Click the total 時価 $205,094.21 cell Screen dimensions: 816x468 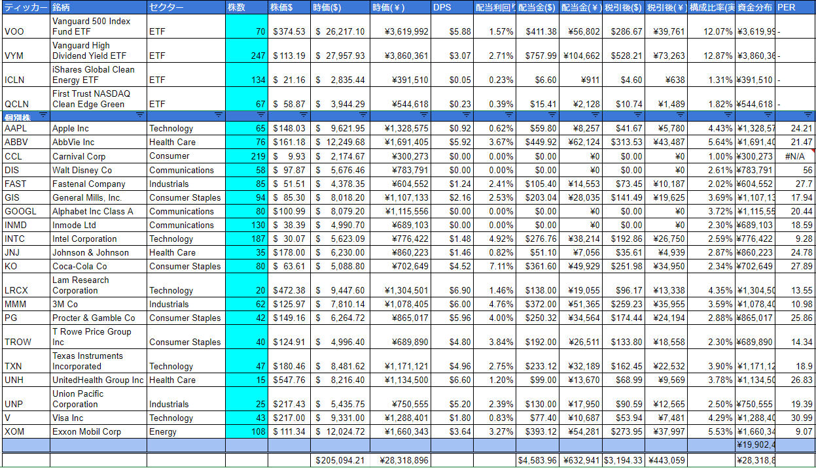click(340, 460)
